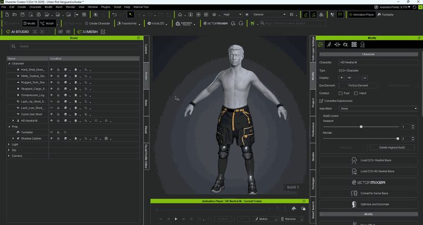This screenshot has height=225, width=423.
Task: Click the Delete Highest SubD button
Action: [x=392, y=148]
